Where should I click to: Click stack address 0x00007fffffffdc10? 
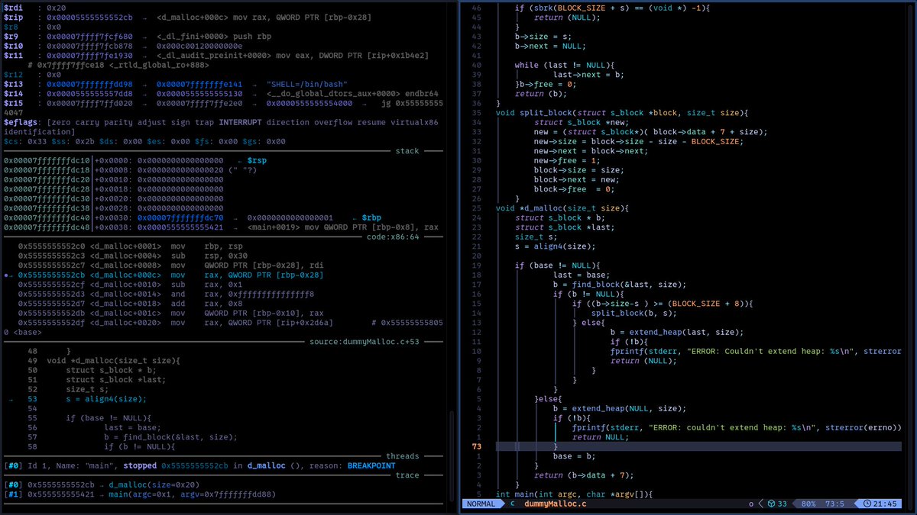[x=47, y=161]
